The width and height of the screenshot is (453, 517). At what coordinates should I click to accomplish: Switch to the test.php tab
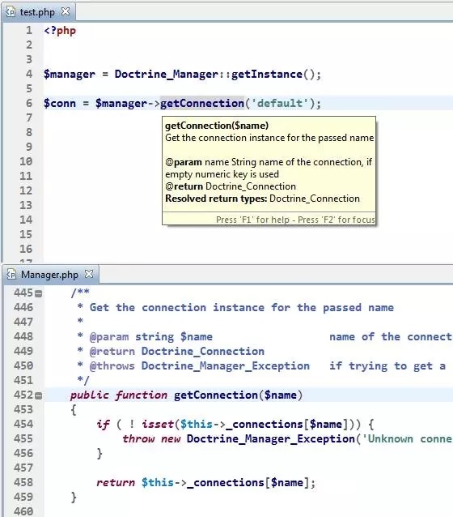coord(37,12)
